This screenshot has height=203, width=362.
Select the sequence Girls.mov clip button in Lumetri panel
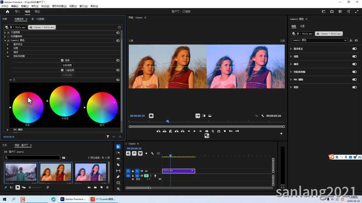(x=329, y=33)
